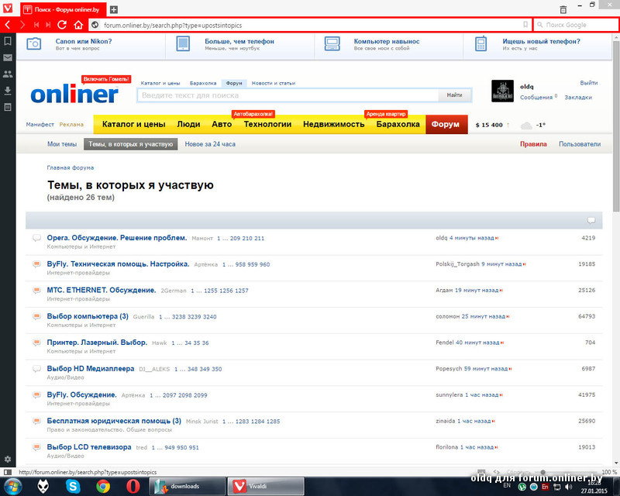
Task: Click the Включить Гомель! badge
Action: click(106, 79)
